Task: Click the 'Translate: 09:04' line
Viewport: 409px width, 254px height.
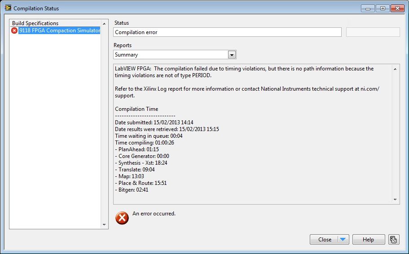Action: point(135,170)
